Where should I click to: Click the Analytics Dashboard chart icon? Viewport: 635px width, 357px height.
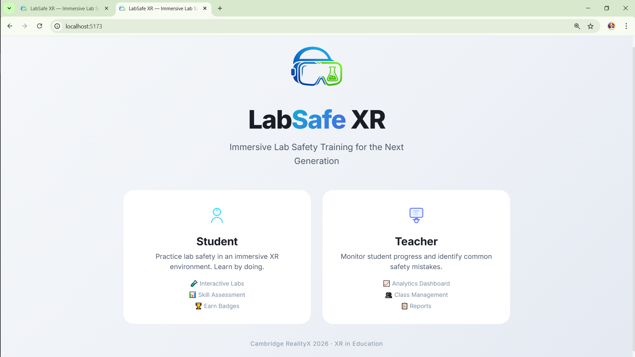[386, 284]
